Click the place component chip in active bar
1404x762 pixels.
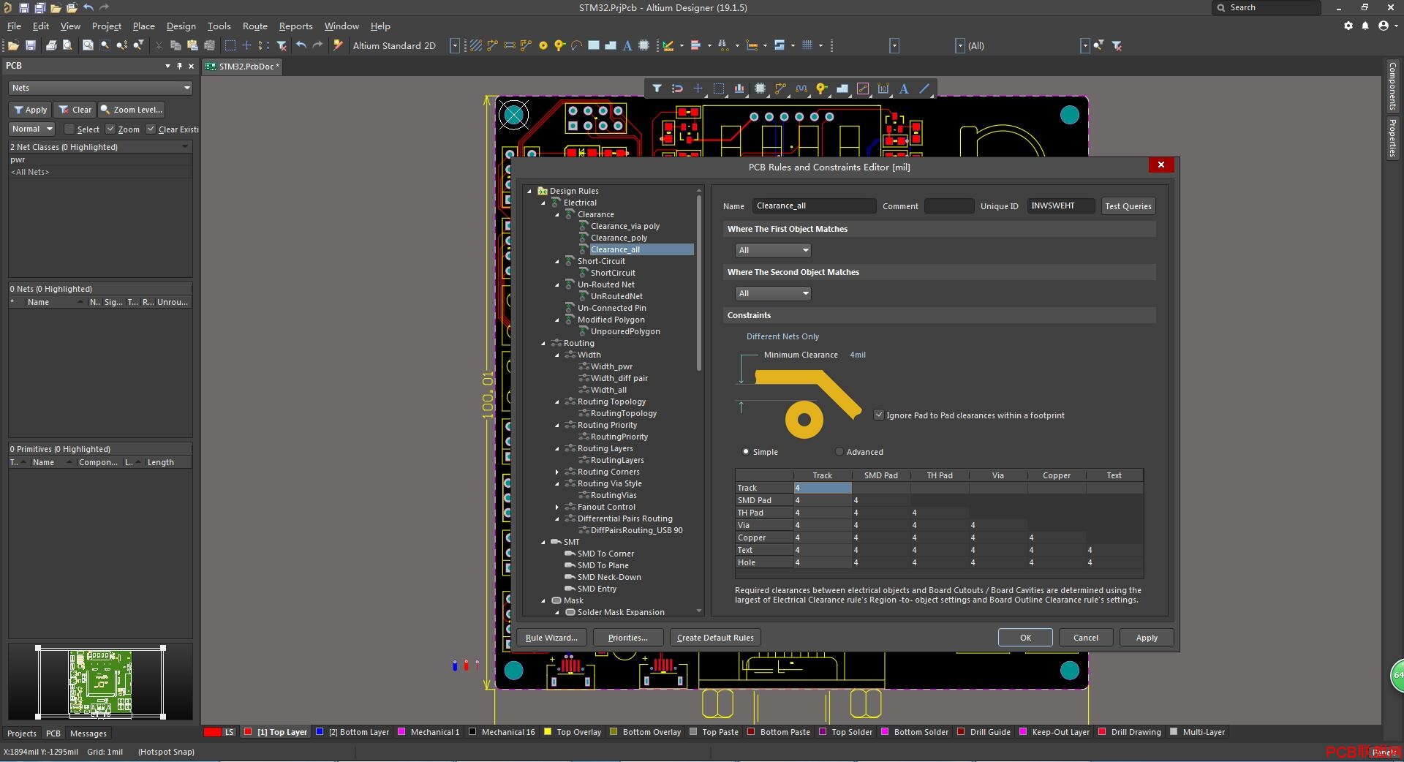(760, 88)
